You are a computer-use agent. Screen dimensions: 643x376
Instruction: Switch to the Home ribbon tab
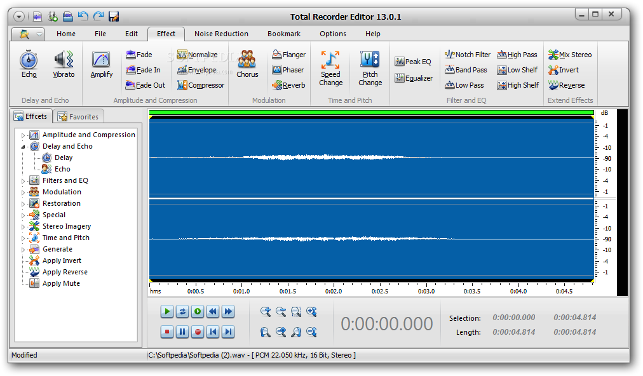point(66,34)
